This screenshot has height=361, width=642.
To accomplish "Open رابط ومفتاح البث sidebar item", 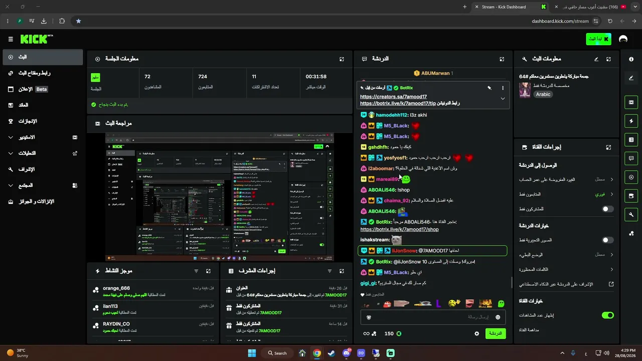I will click(42, 73).
